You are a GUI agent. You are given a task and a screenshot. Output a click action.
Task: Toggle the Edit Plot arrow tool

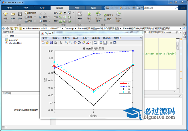(x=61, y=42)
